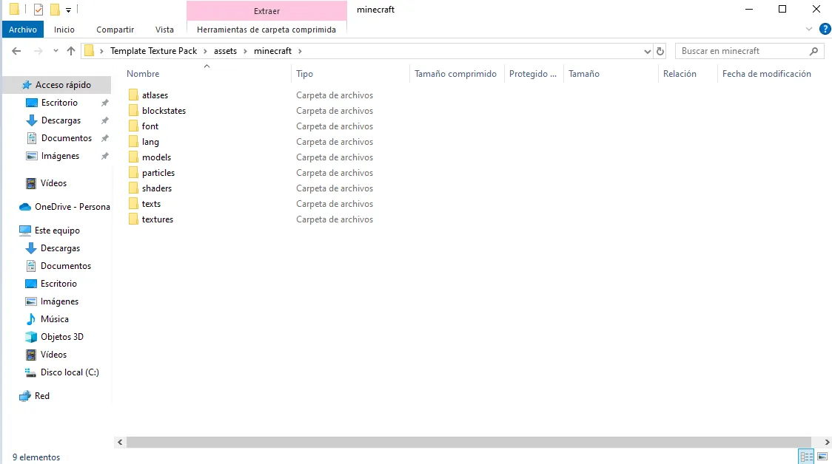This screenshot has width=832, height=464.
Task: Open the Archivo menu
Action: pyautogui.click(x=23, y=30)
